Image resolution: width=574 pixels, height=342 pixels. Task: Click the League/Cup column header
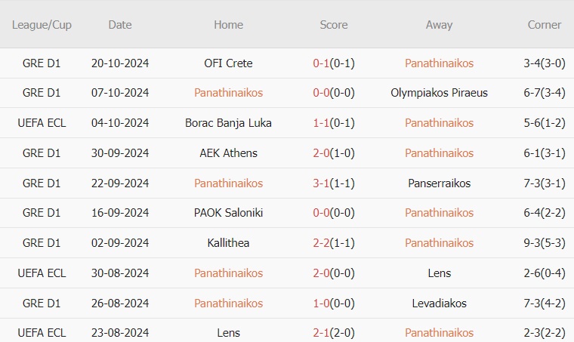(42, 25)
